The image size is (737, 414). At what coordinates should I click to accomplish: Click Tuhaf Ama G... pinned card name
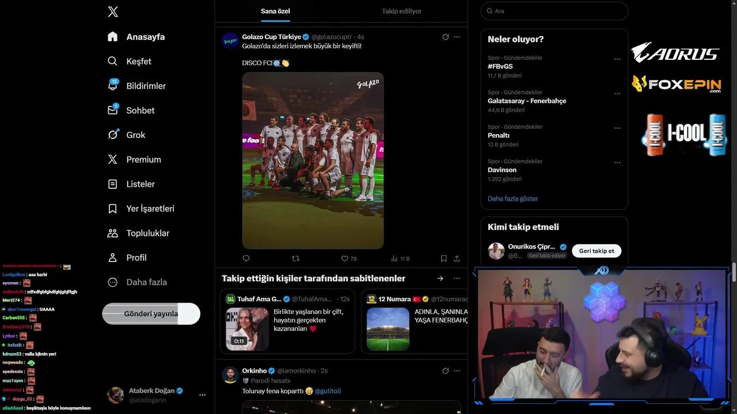(x=259, y=299)
